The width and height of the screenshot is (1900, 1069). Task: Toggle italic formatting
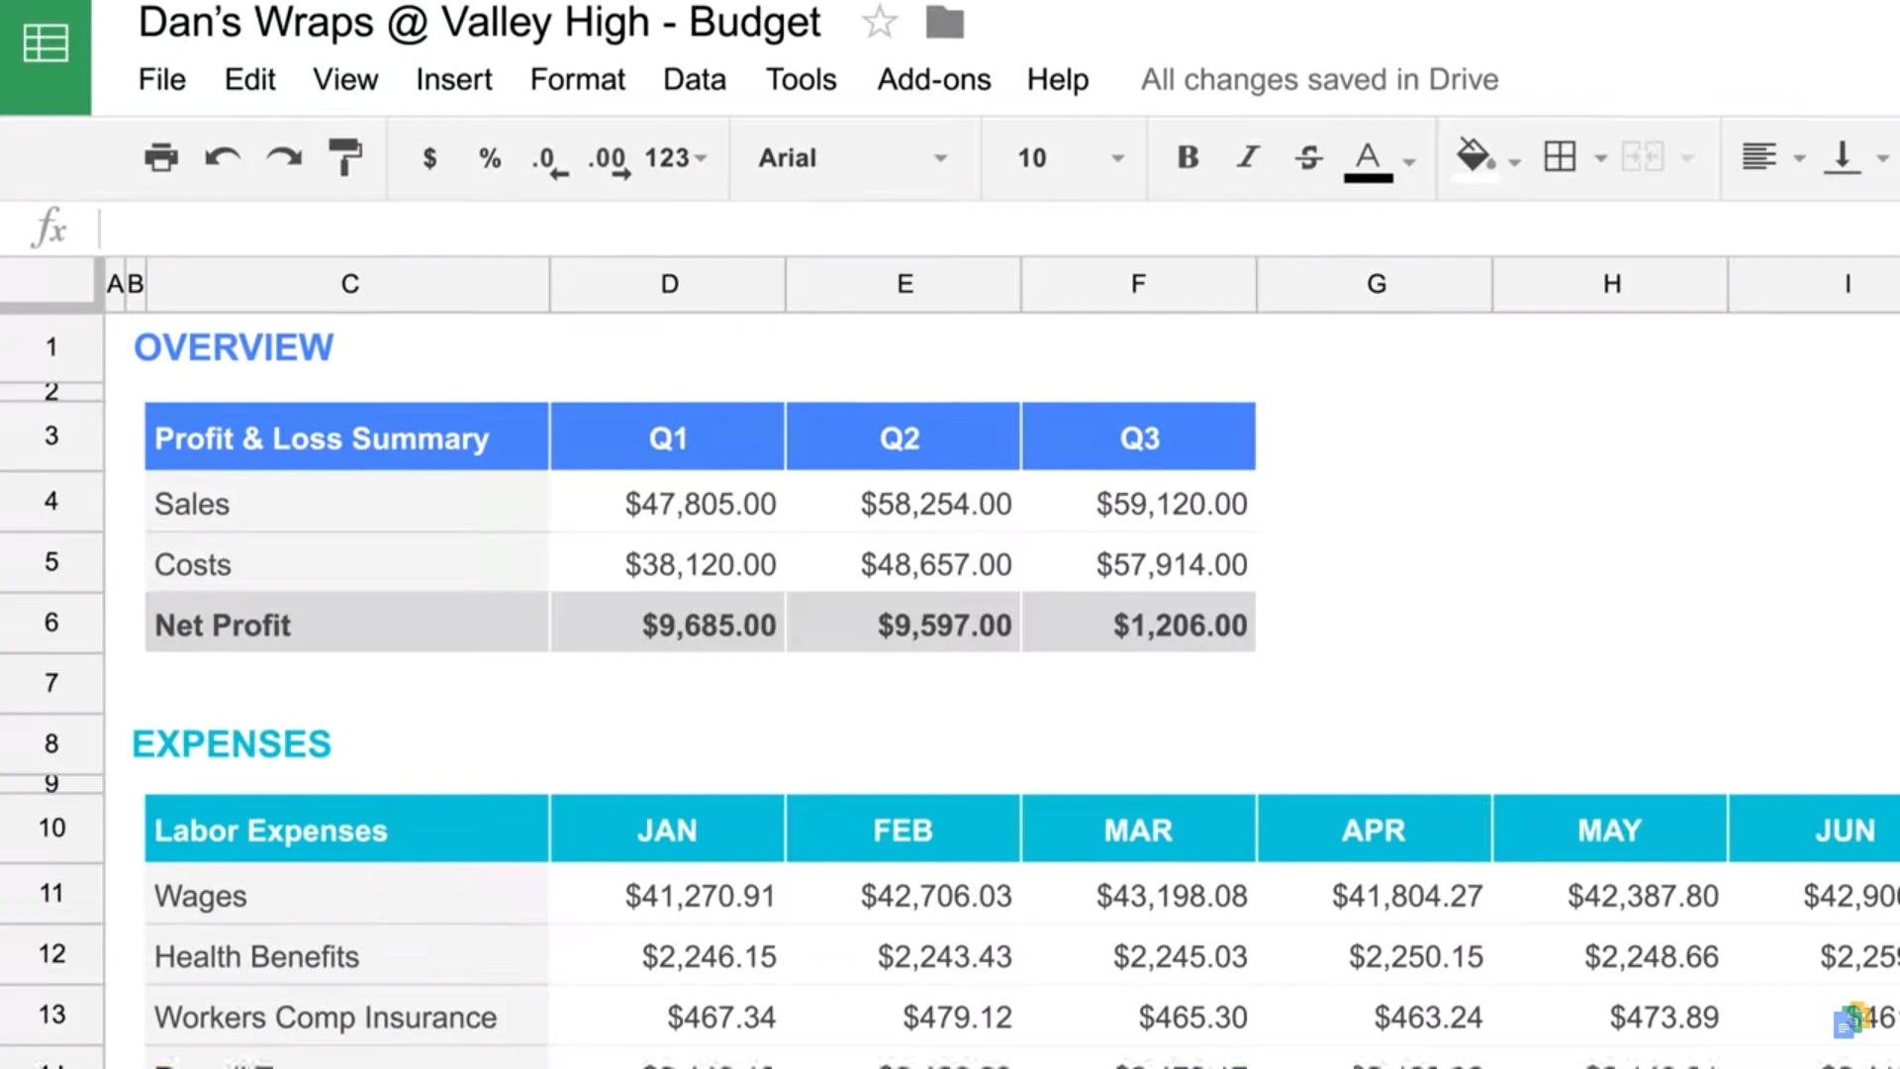pos(1247,157)
